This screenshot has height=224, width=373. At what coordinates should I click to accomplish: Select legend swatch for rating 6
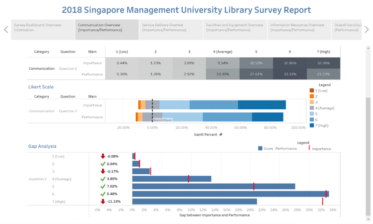311,119
